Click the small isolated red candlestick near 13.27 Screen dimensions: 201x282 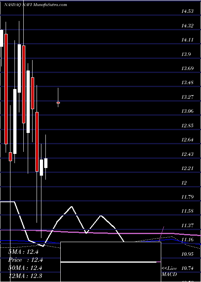pos(58,103)
